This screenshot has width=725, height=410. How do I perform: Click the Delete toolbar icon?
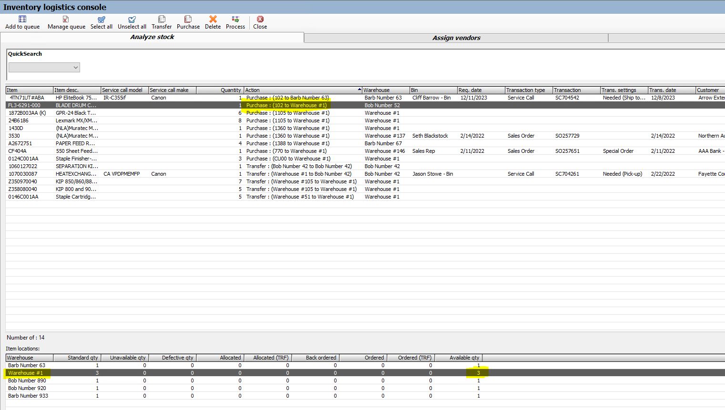click(213, 19)
